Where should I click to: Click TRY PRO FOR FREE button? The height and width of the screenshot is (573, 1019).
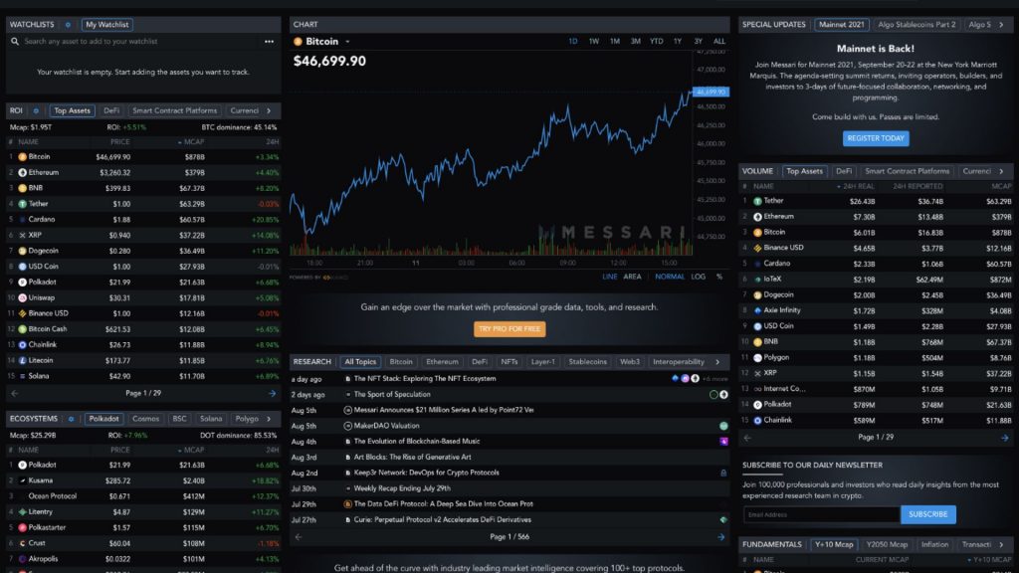[x=509, y=329]
